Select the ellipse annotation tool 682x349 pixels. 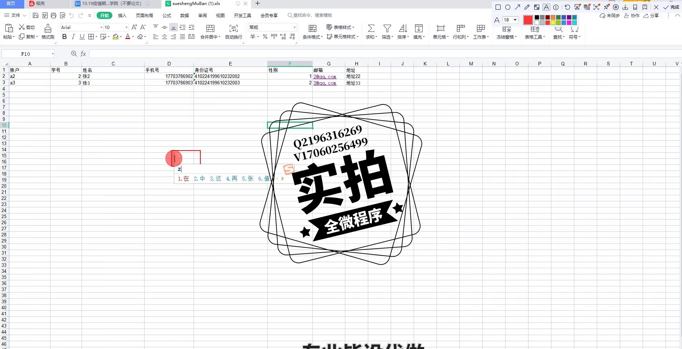[x=507, y=7]
